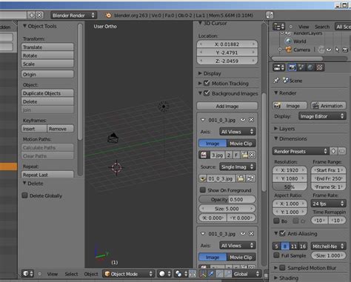Select the scale manipulator icon
Image resolution: width=351 pixels, height=282 pixels.
pyautogui.click(x=228, y=274)
